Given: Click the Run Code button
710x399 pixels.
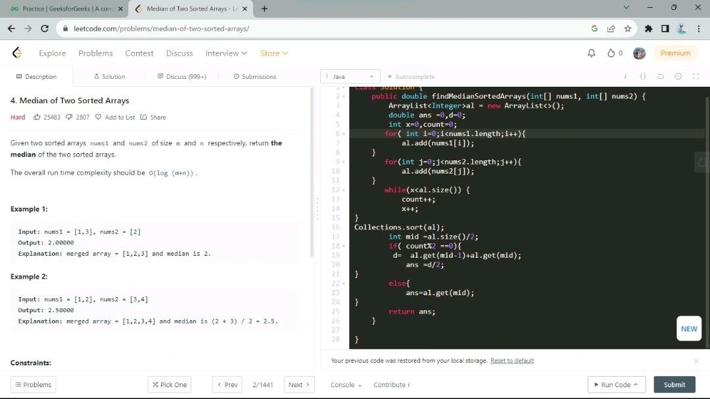Looking at the screenshot, I should pyautogui.click(x=616, y=385).
